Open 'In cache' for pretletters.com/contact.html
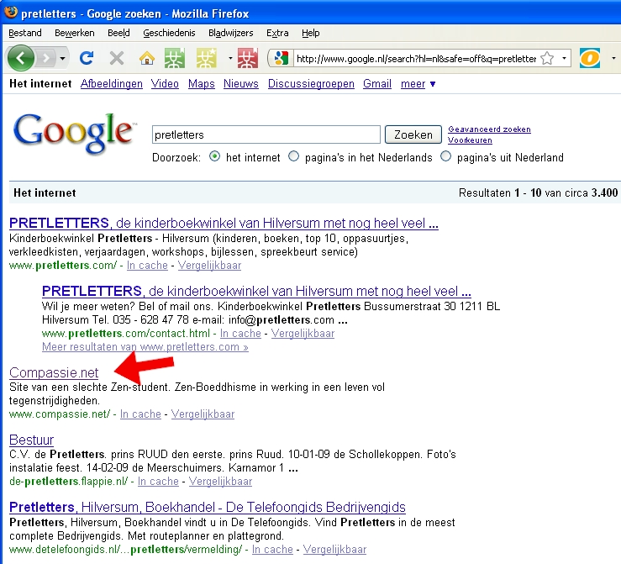 [x=240, y=333]
